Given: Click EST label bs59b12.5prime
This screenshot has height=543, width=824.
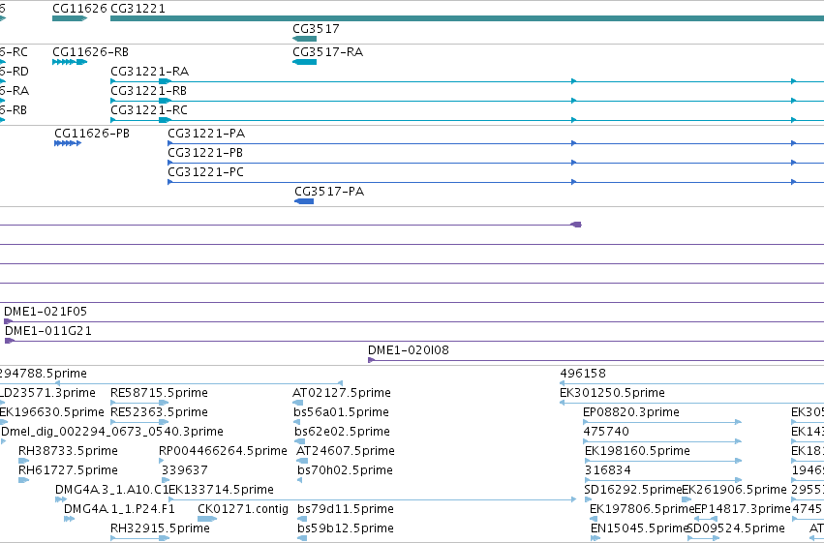Looking at the screenshot, I should click(346, 528).
